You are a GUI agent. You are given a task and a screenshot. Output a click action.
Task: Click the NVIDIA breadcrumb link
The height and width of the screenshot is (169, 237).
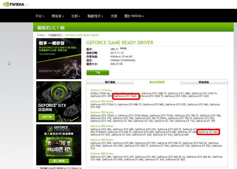[41, 35]
